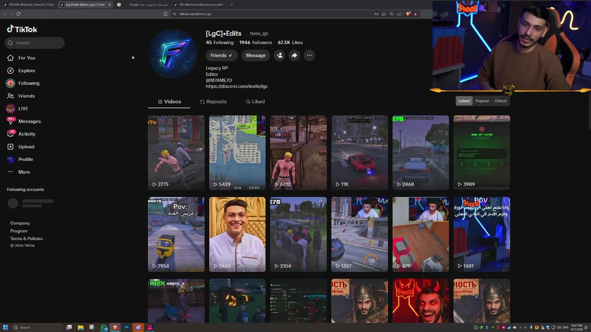Select the Videos tab
591x332 pixels.
[x=169, y=101]
